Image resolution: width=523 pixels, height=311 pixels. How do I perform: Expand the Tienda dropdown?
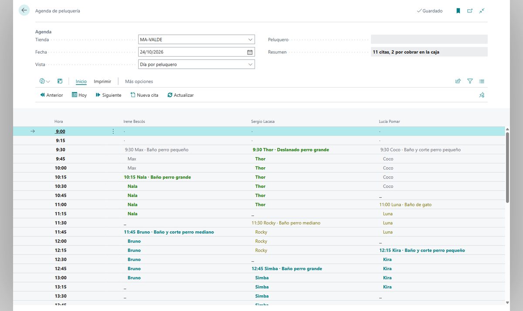(250, 40)
